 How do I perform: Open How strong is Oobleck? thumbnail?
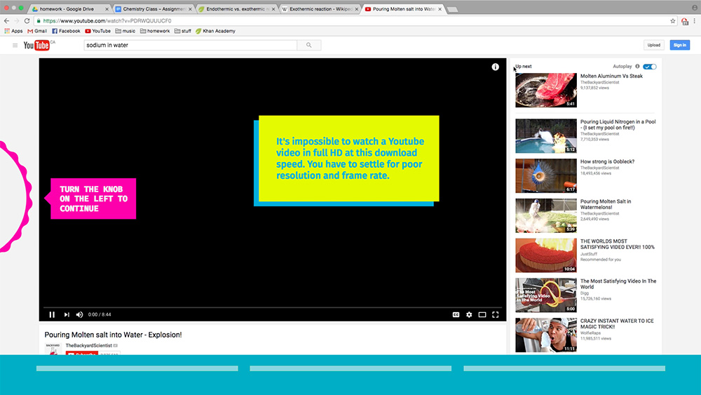546,176
